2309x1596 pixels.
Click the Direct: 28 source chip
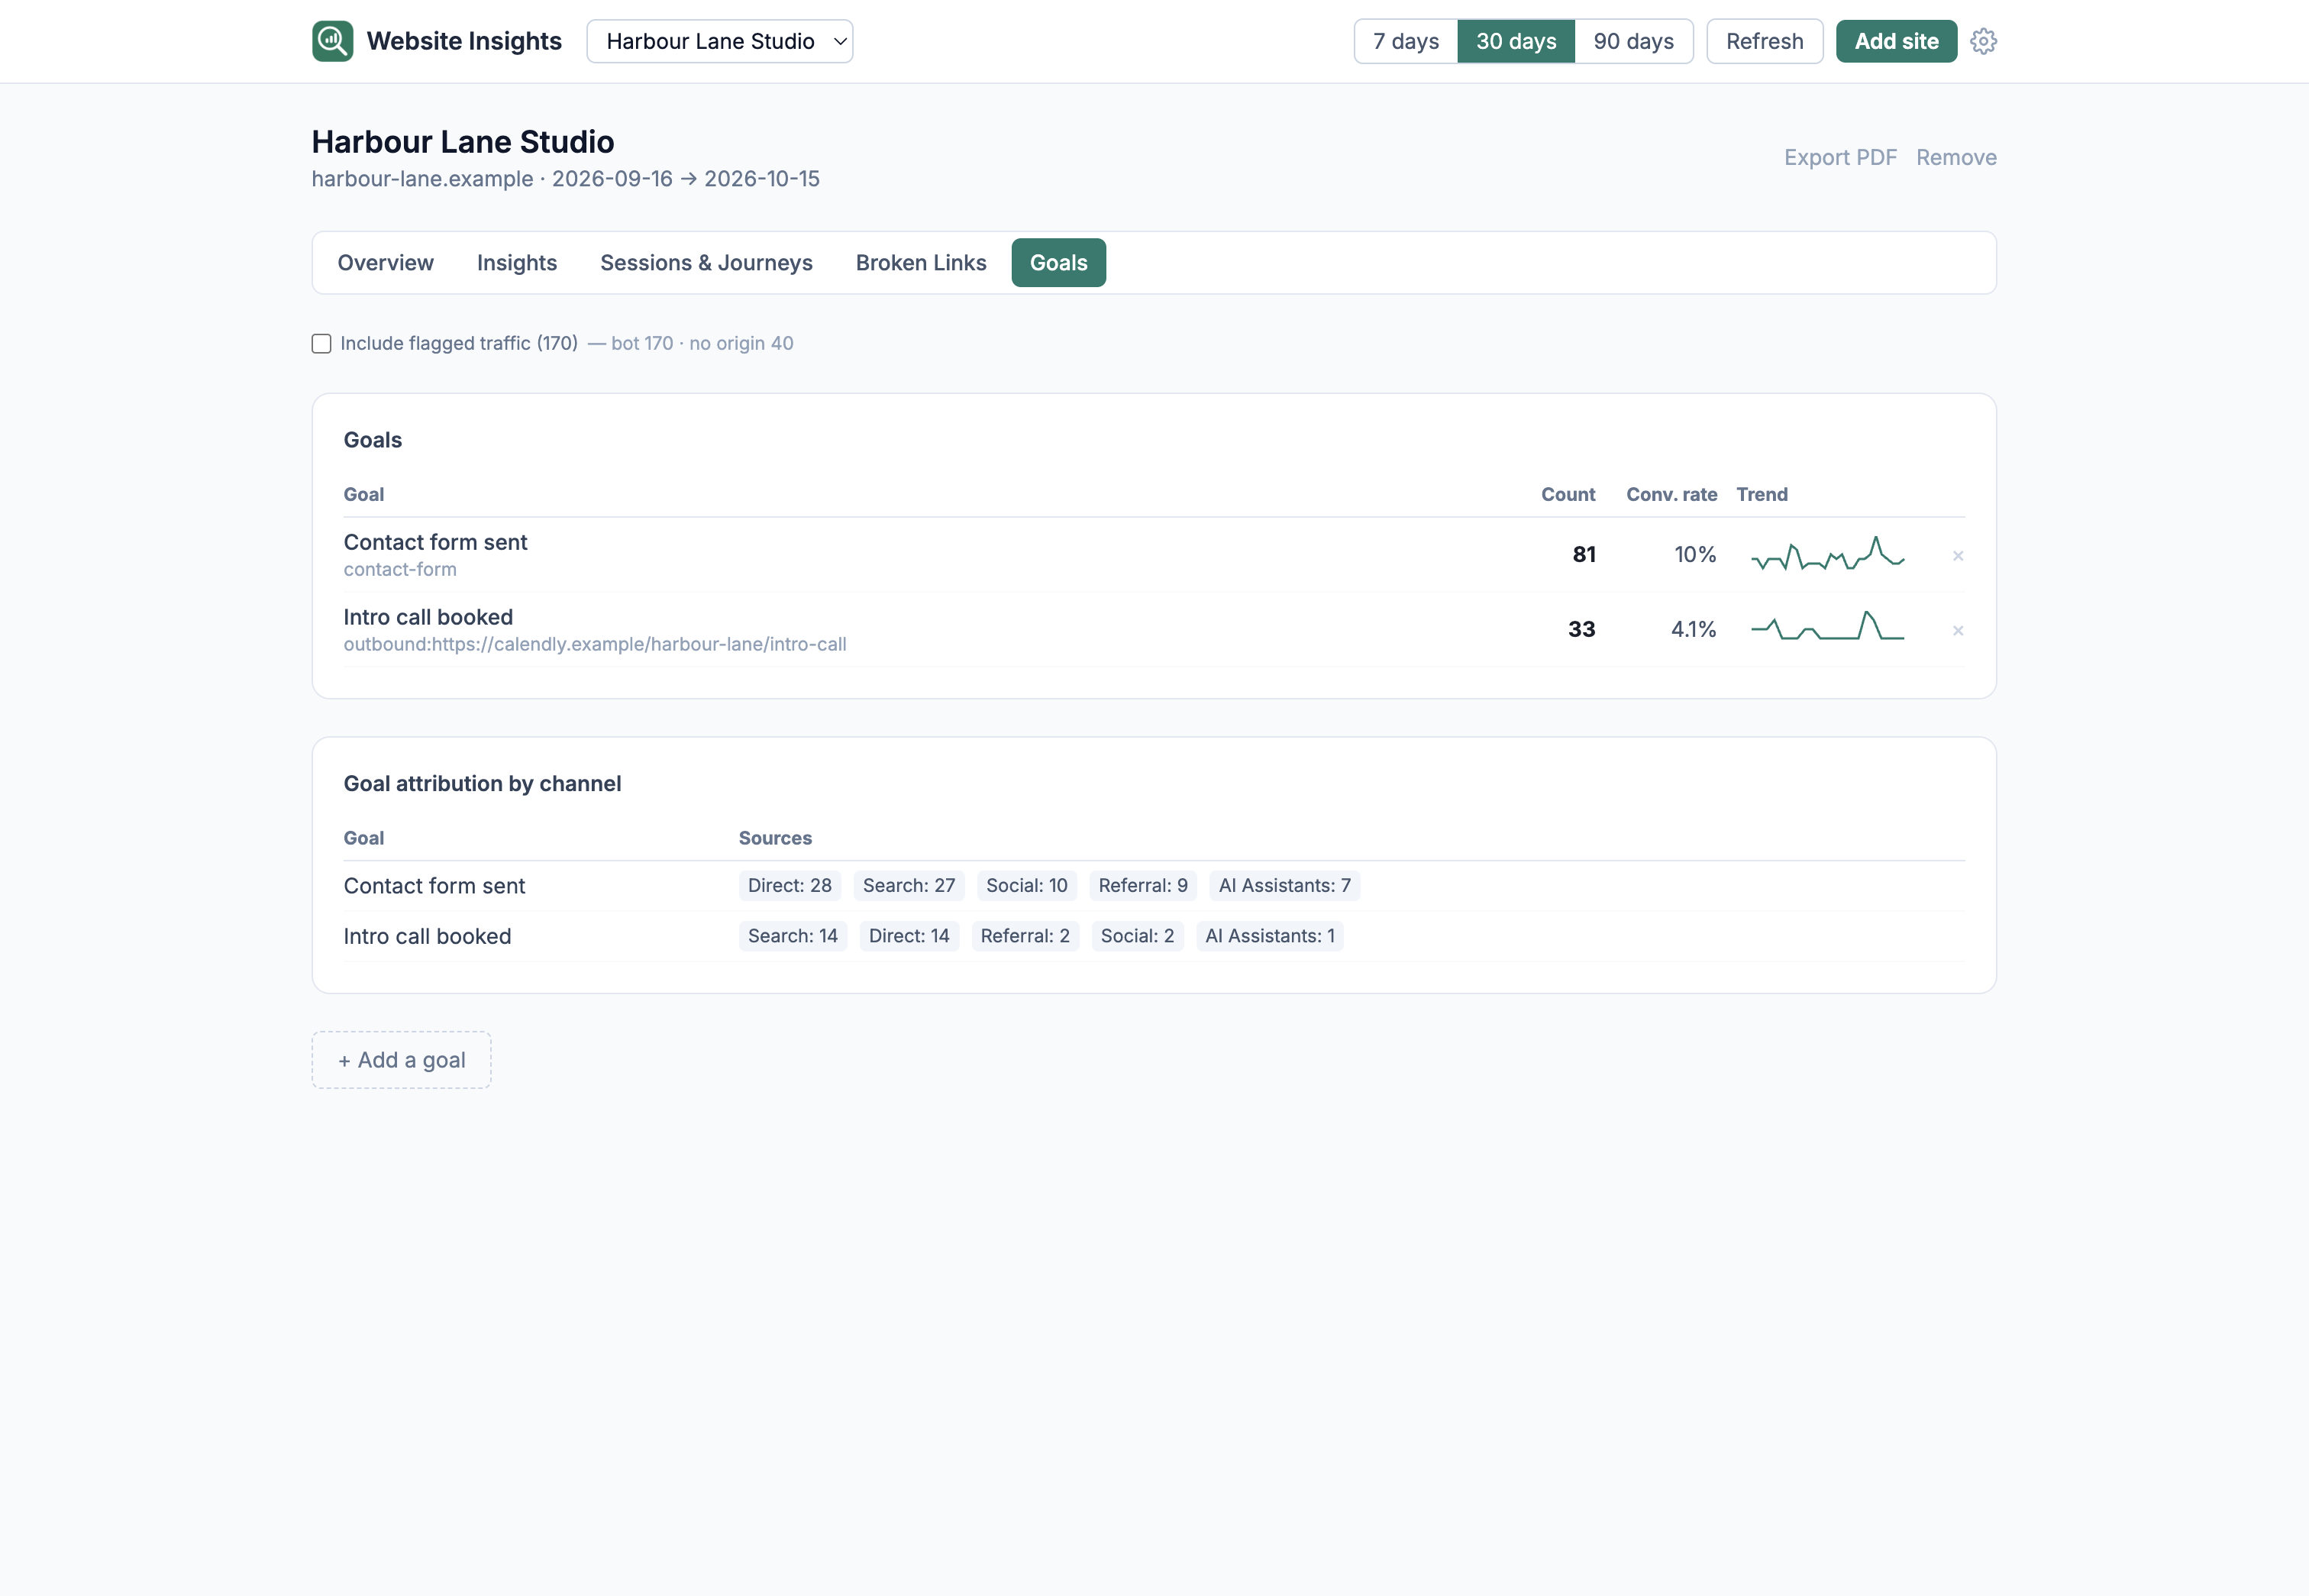789,885
